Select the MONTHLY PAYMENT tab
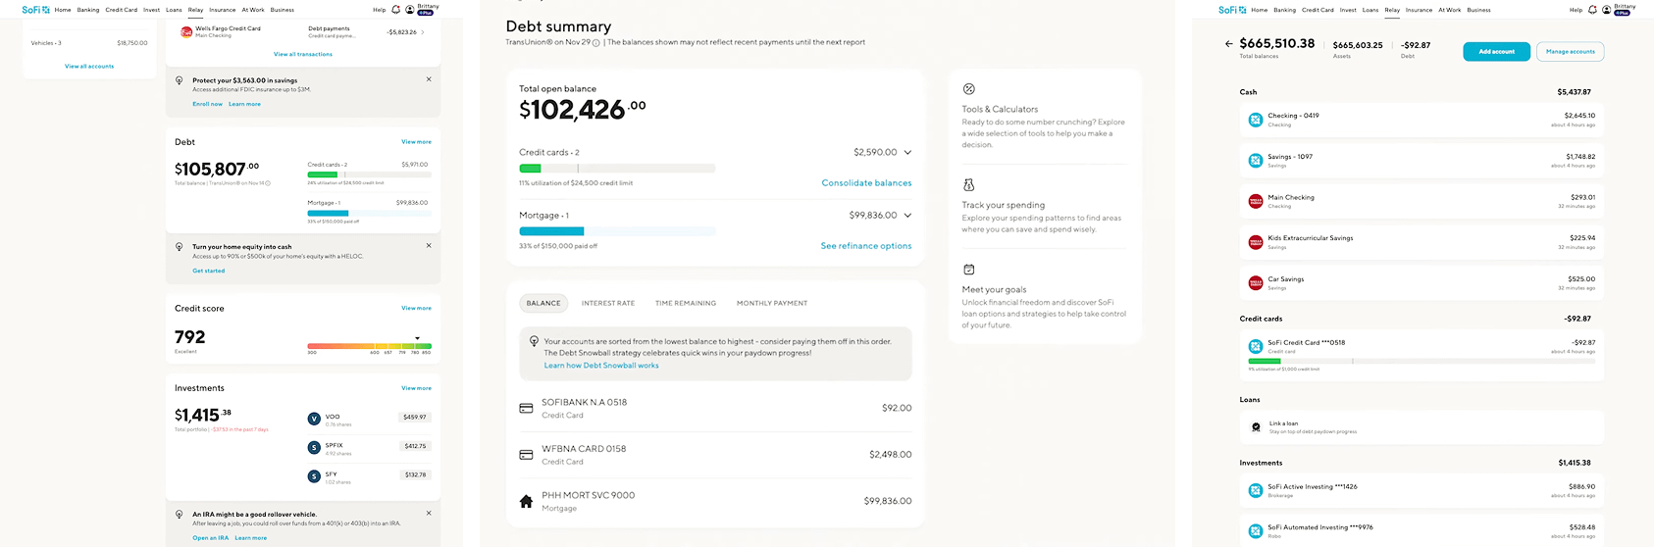 (772, 303)
